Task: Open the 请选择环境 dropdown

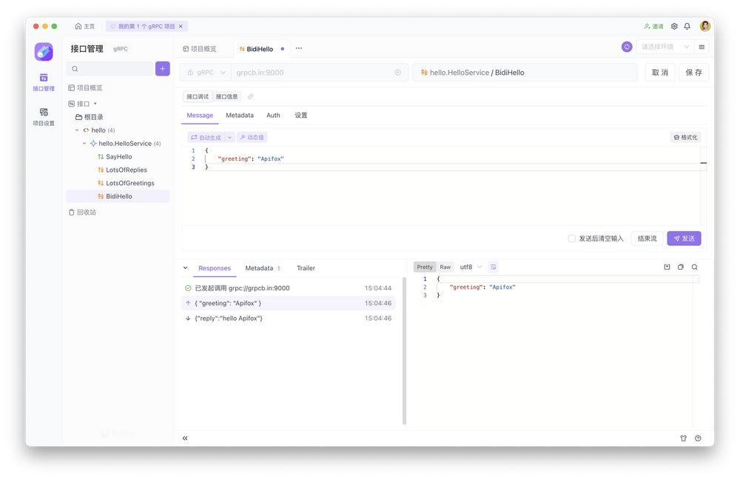Action: pyautogui.click(x=665, y=47)
